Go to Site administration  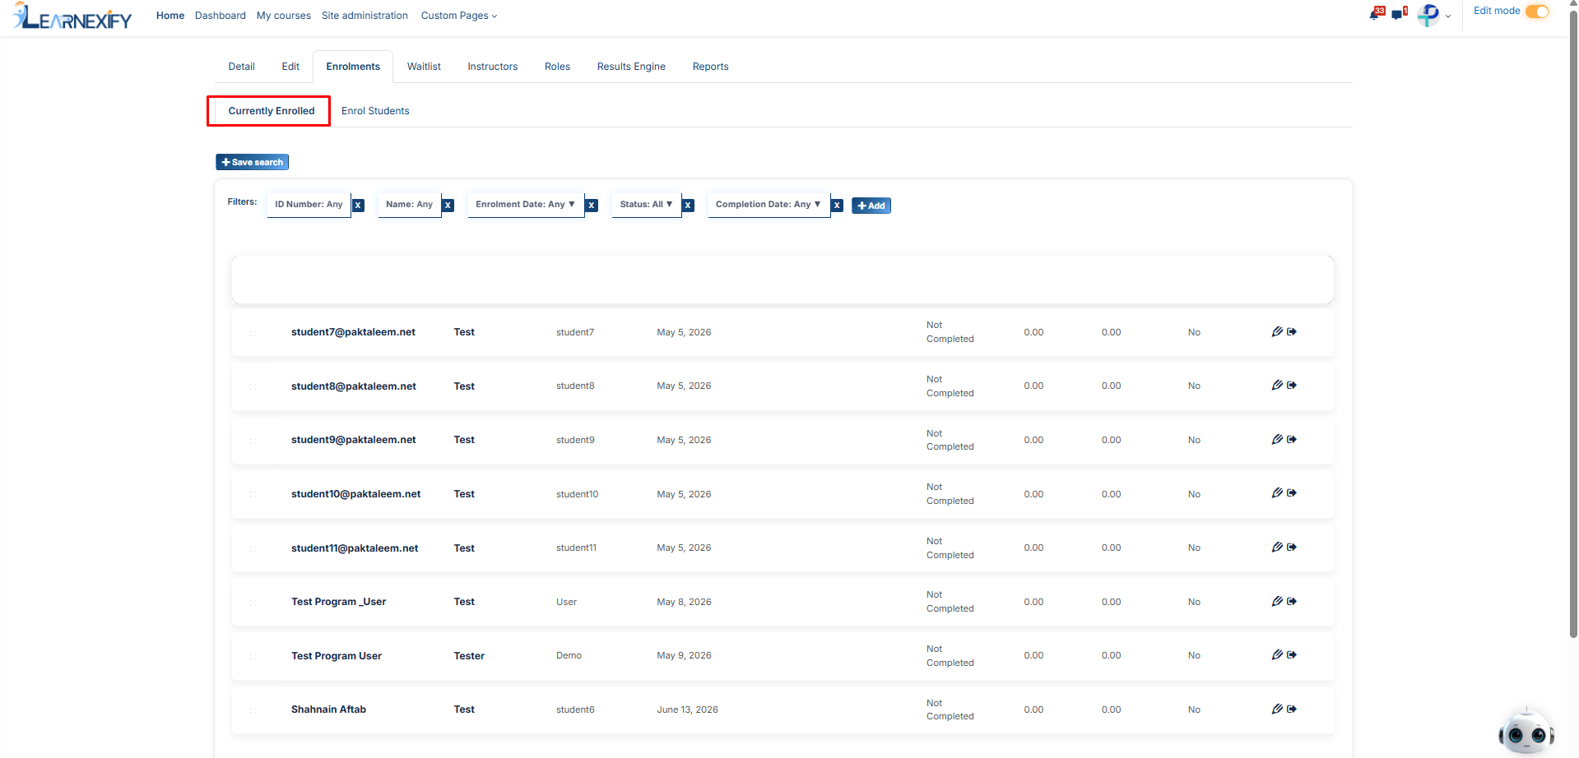pos(365,16)
